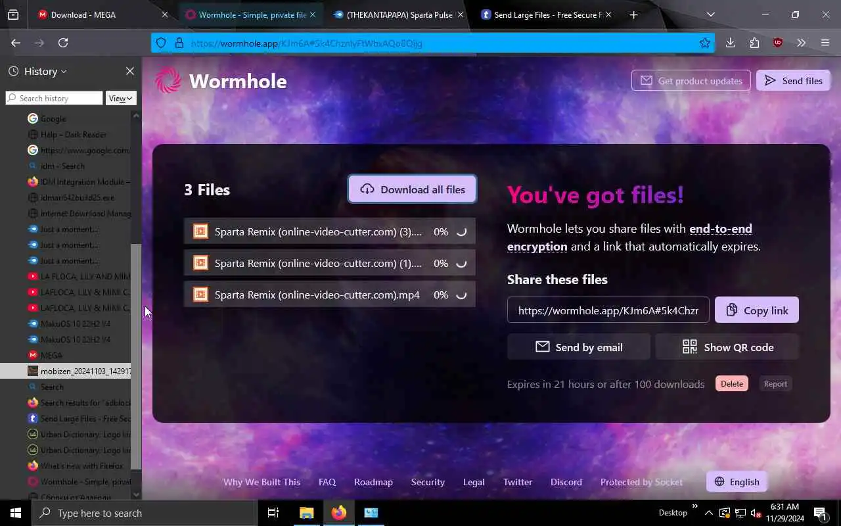Open File Explorer from the taskbar

pos(306,513)
